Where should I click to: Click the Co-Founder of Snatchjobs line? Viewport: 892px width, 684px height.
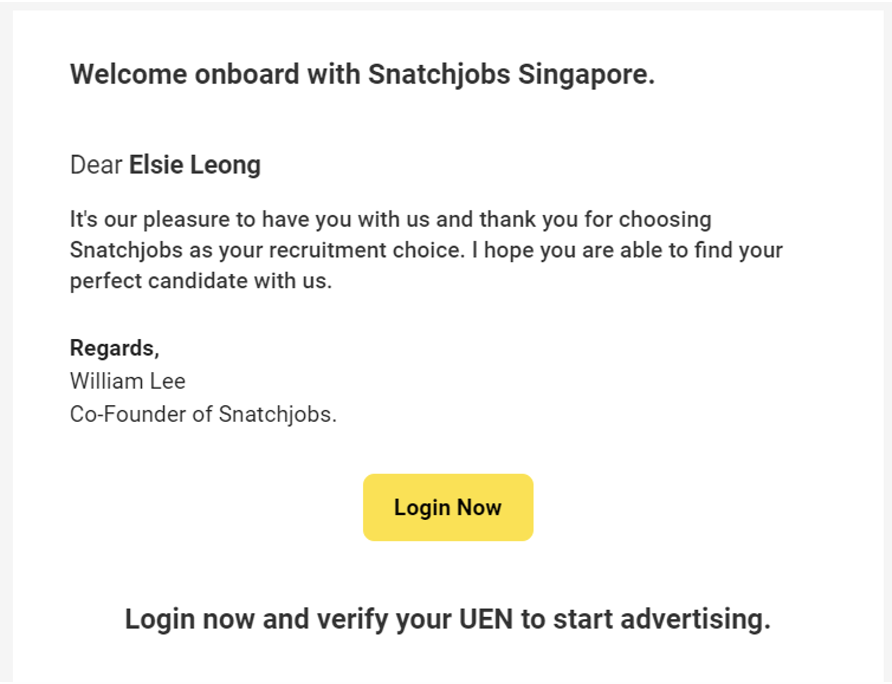(x=203, y=414)
